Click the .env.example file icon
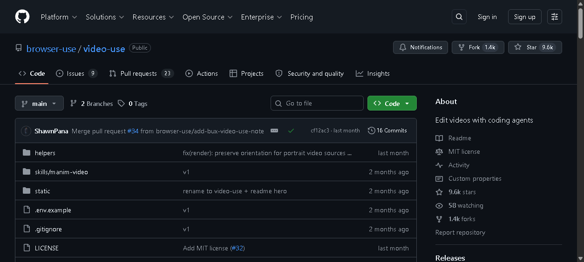 [27, 210]
